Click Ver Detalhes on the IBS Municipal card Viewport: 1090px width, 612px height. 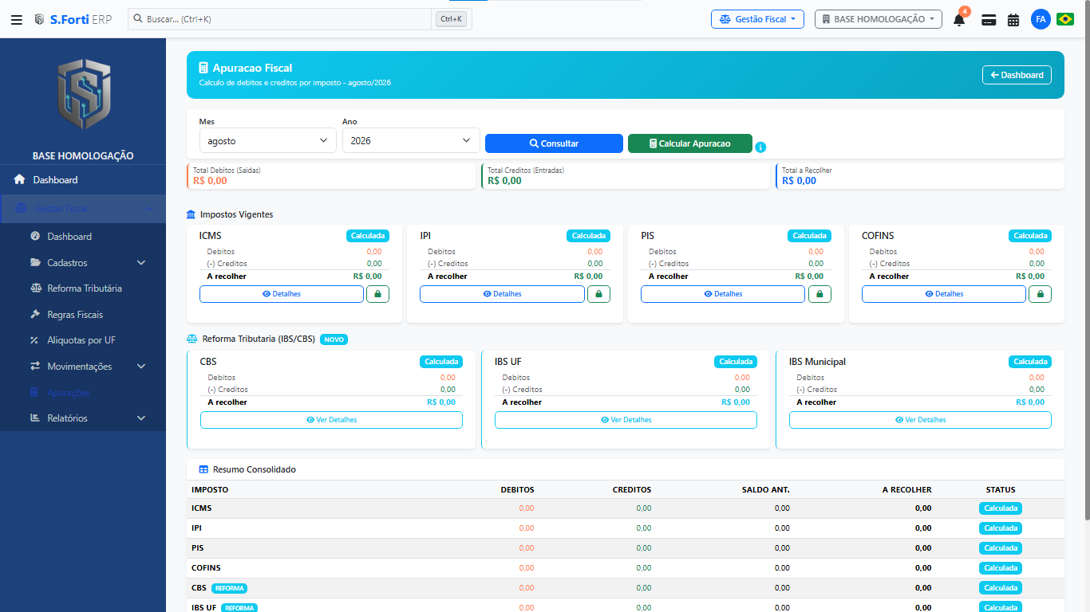pyautogui.click(x=920, y=420)
